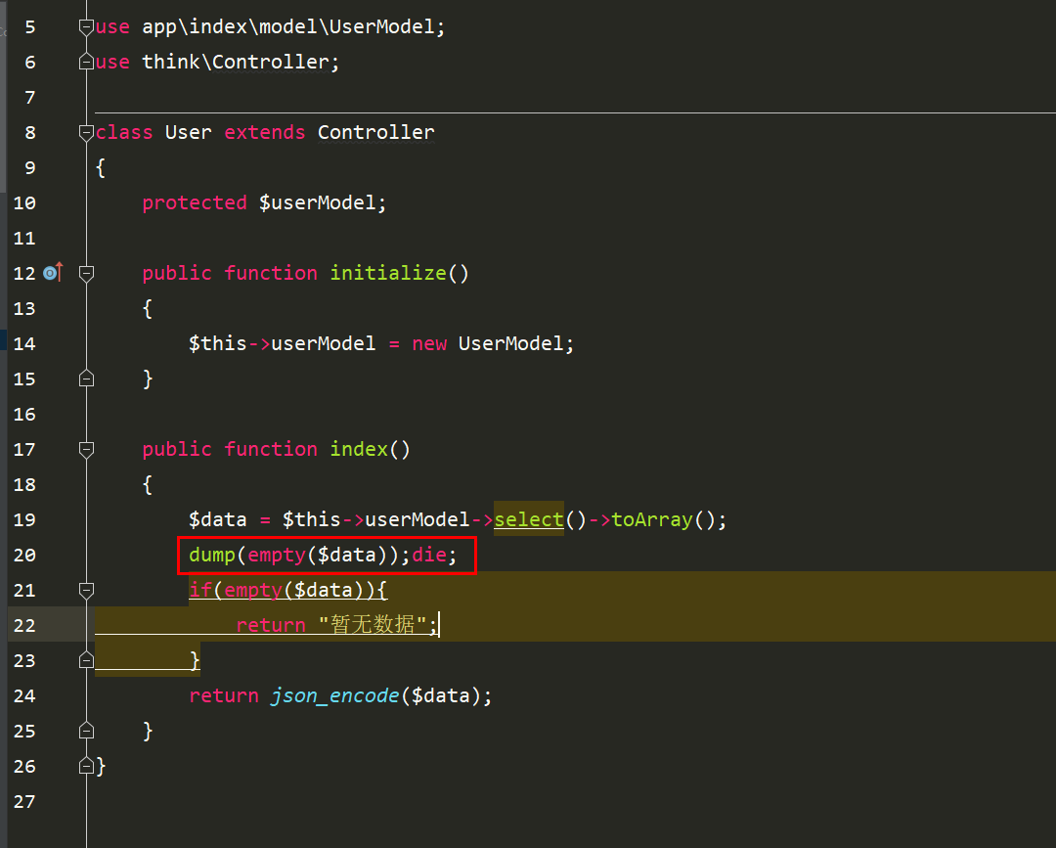Click fold end marker on line 25
This screenshot has height=848, width=1056.
point(86,731)
